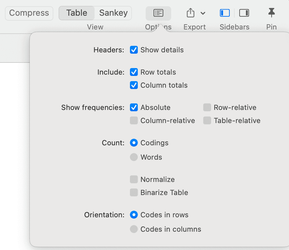
Task: Check the Normalize checkbox
Action: tap(134, 179)
